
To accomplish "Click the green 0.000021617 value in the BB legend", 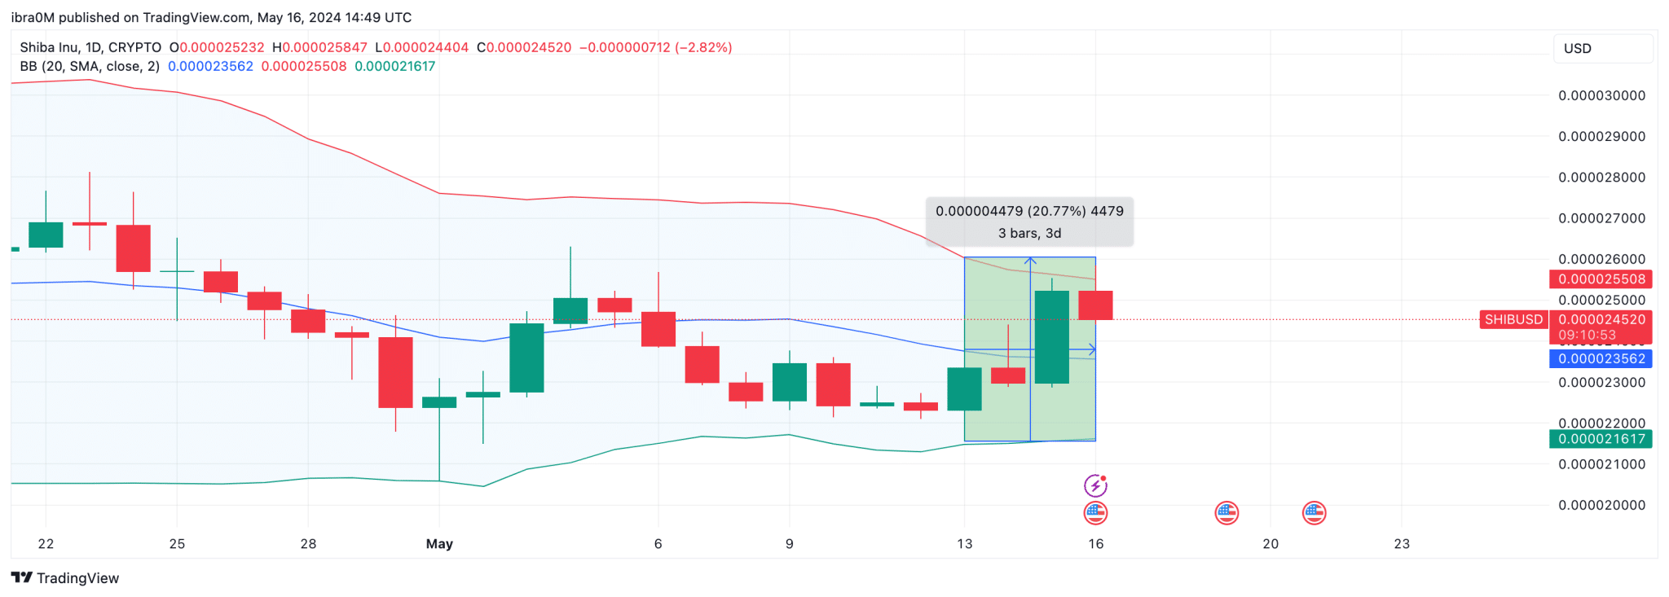I will (395, 66).
